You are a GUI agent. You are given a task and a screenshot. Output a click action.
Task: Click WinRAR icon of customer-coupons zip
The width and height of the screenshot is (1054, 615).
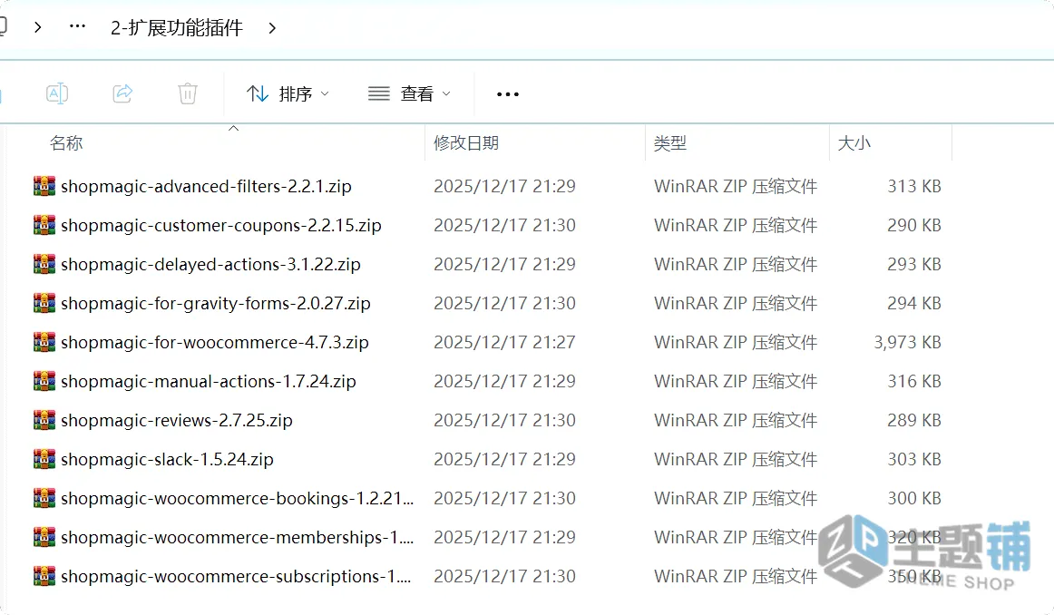(44, 225)
